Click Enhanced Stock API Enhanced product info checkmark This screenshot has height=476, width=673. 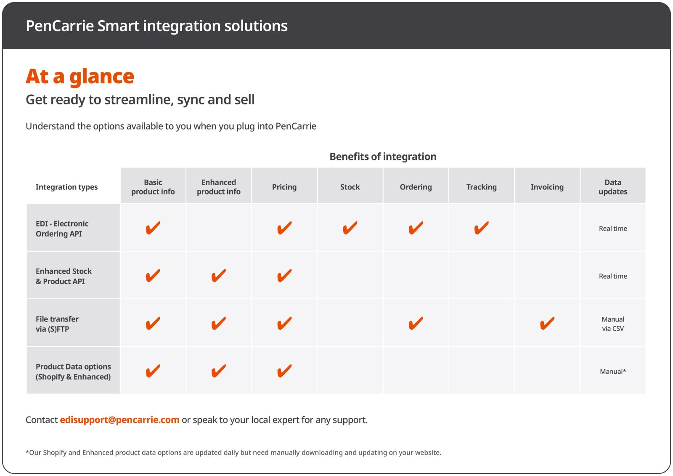tap(219, 276)
